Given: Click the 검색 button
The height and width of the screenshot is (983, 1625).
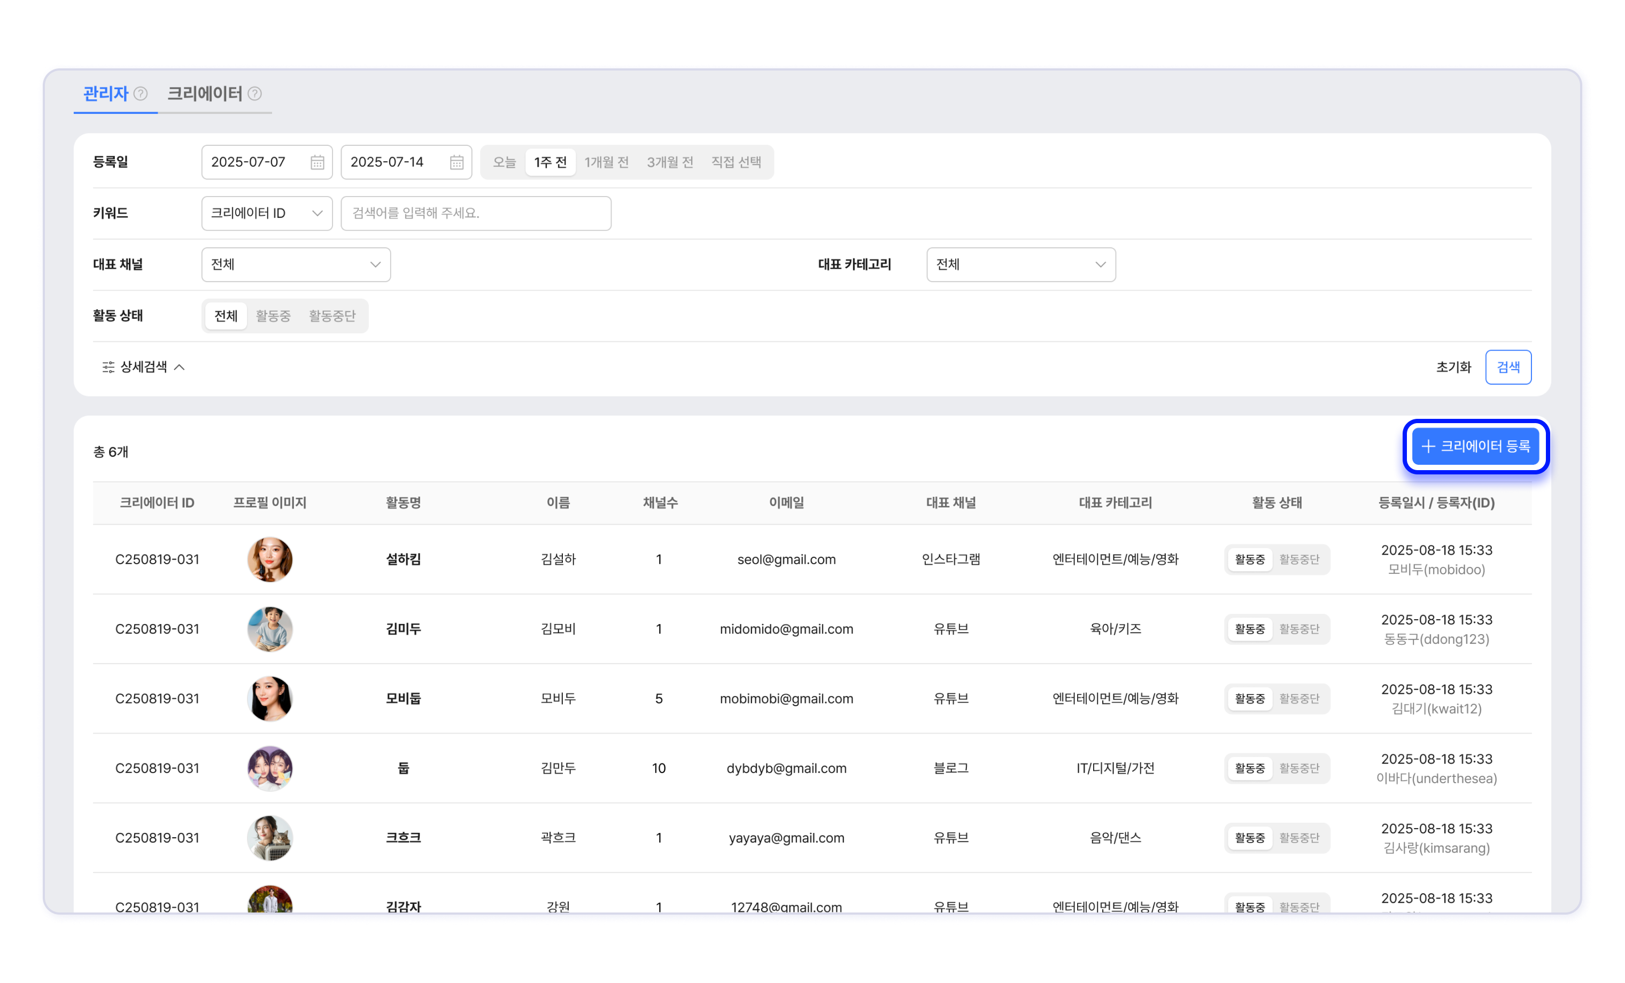Looking at the screenshot, I should tap(1507, 366).
